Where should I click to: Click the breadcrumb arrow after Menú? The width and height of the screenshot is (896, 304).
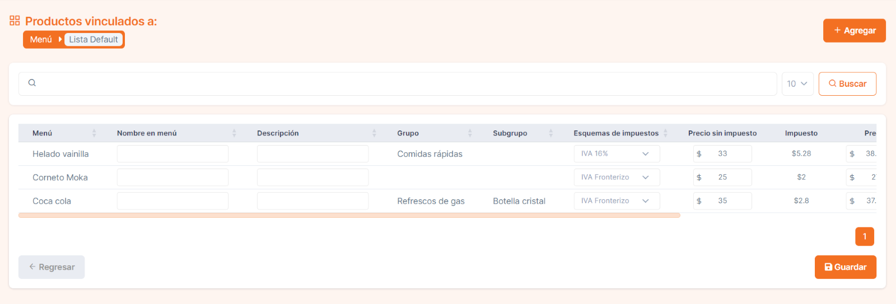[60, 39]
